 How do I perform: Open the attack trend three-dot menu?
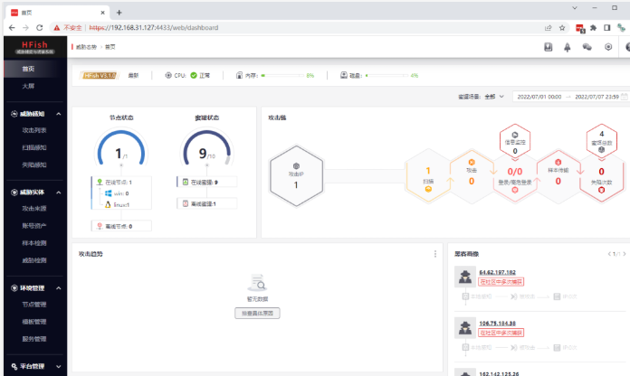(435, 254)
